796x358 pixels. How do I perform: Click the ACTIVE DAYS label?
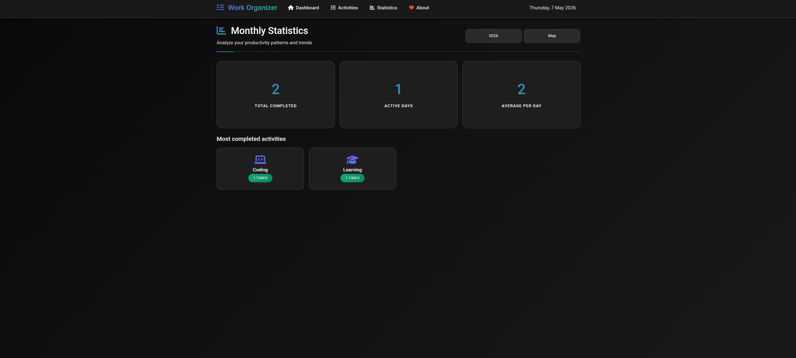(398, 106)
